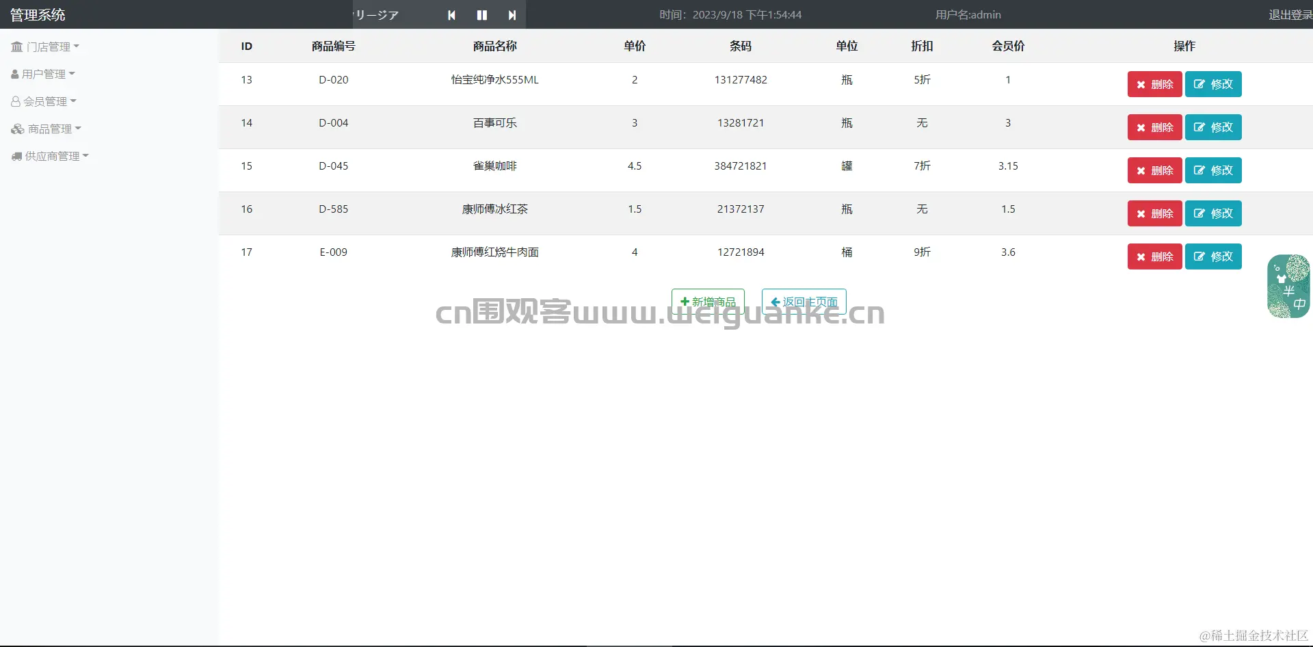The image size is (1313, 647).
Task: Delete the 百事可乐 product
Action: (x=1154, y=127)
